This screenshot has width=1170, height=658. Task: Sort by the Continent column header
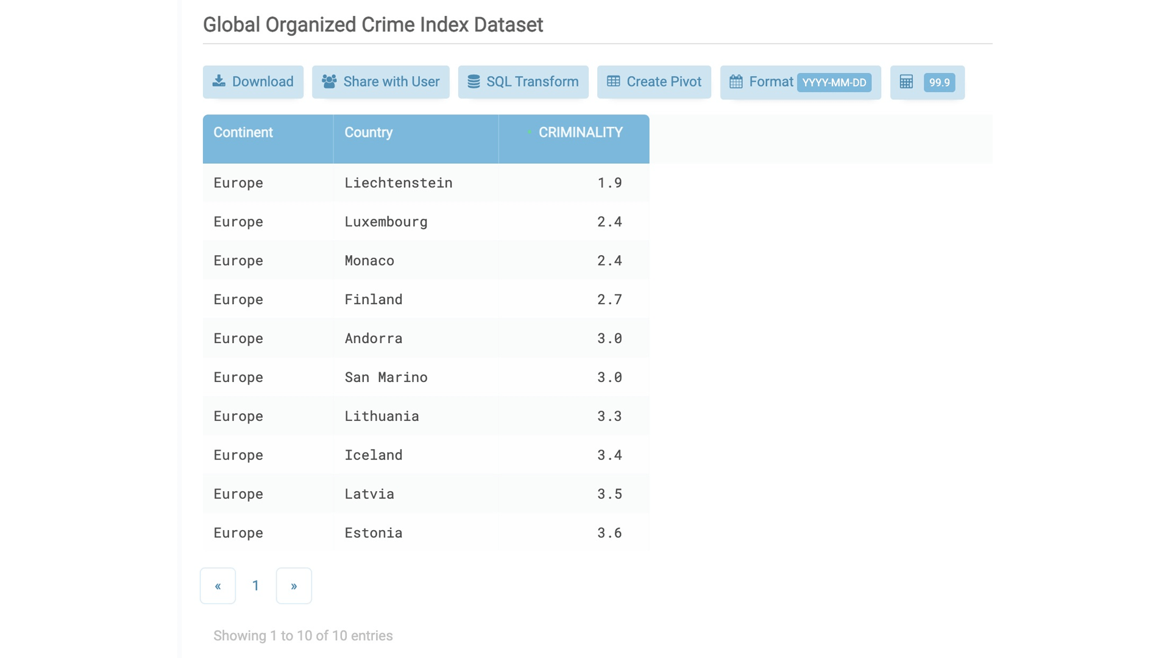268,139
